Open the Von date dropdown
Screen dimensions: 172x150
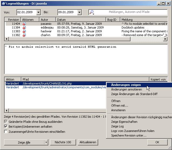click(x=38, y=12)
